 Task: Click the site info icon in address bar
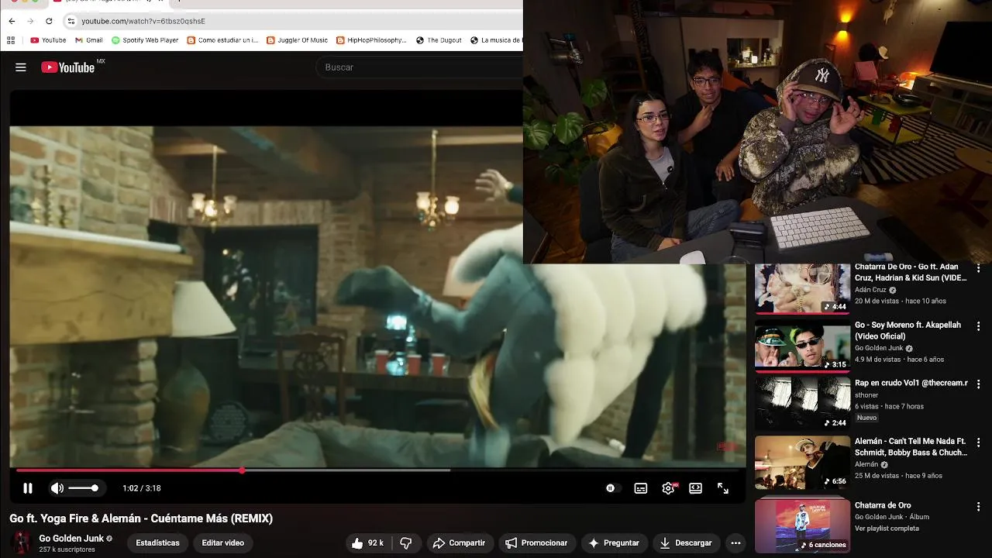coord(71,21)
